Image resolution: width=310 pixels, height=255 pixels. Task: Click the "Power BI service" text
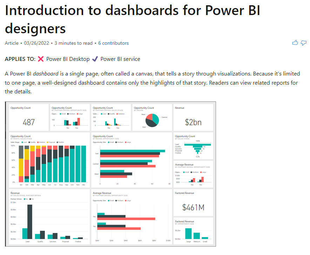[x=120, y=59]
